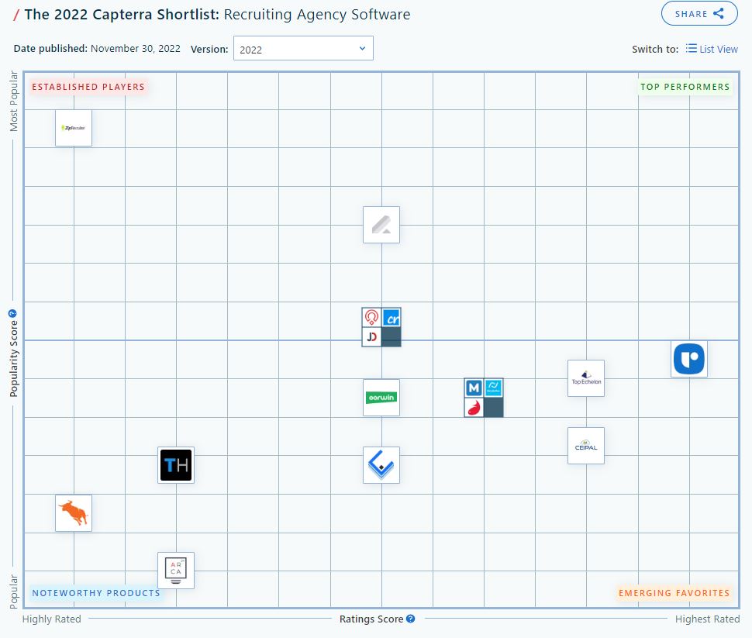Click the green Oorwin logo tile

click(381, 398)
